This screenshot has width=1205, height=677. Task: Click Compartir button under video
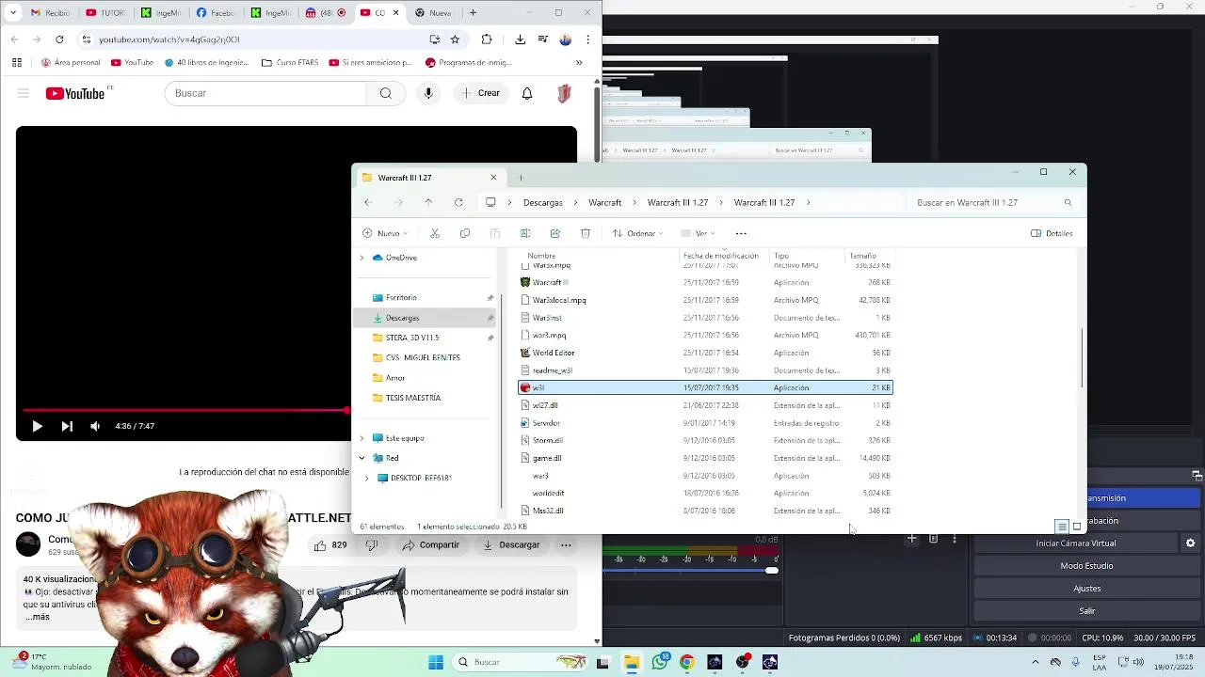pos(431,545)
